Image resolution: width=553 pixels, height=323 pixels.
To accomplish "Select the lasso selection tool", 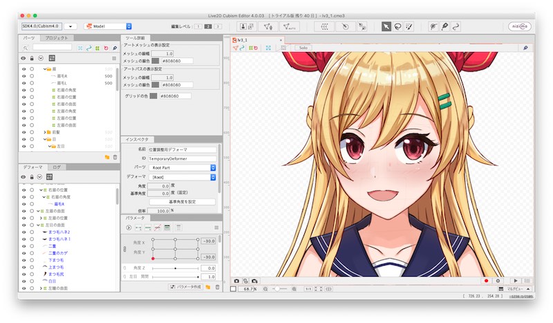I will point(398,26).
